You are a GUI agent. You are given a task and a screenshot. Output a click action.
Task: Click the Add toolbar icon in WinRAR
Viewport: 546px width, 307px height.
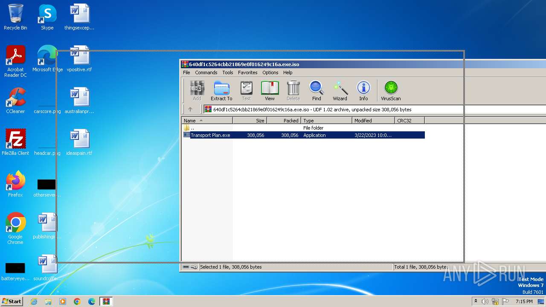[197, 91]
